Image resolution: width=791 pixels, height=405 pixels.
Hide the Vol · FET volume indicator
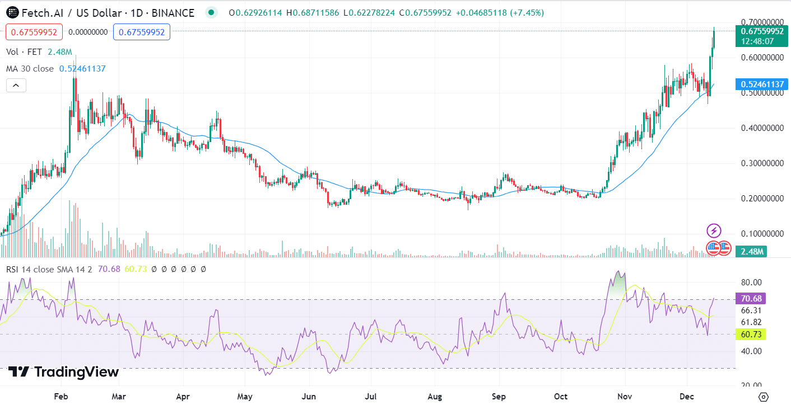coord(24,50)
